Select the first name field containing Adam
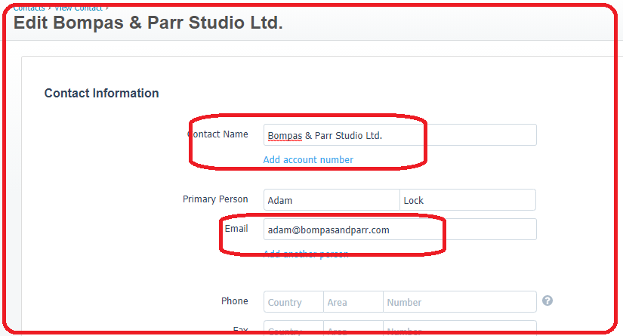This screenshot has width=623, height=336. [332, 200]
